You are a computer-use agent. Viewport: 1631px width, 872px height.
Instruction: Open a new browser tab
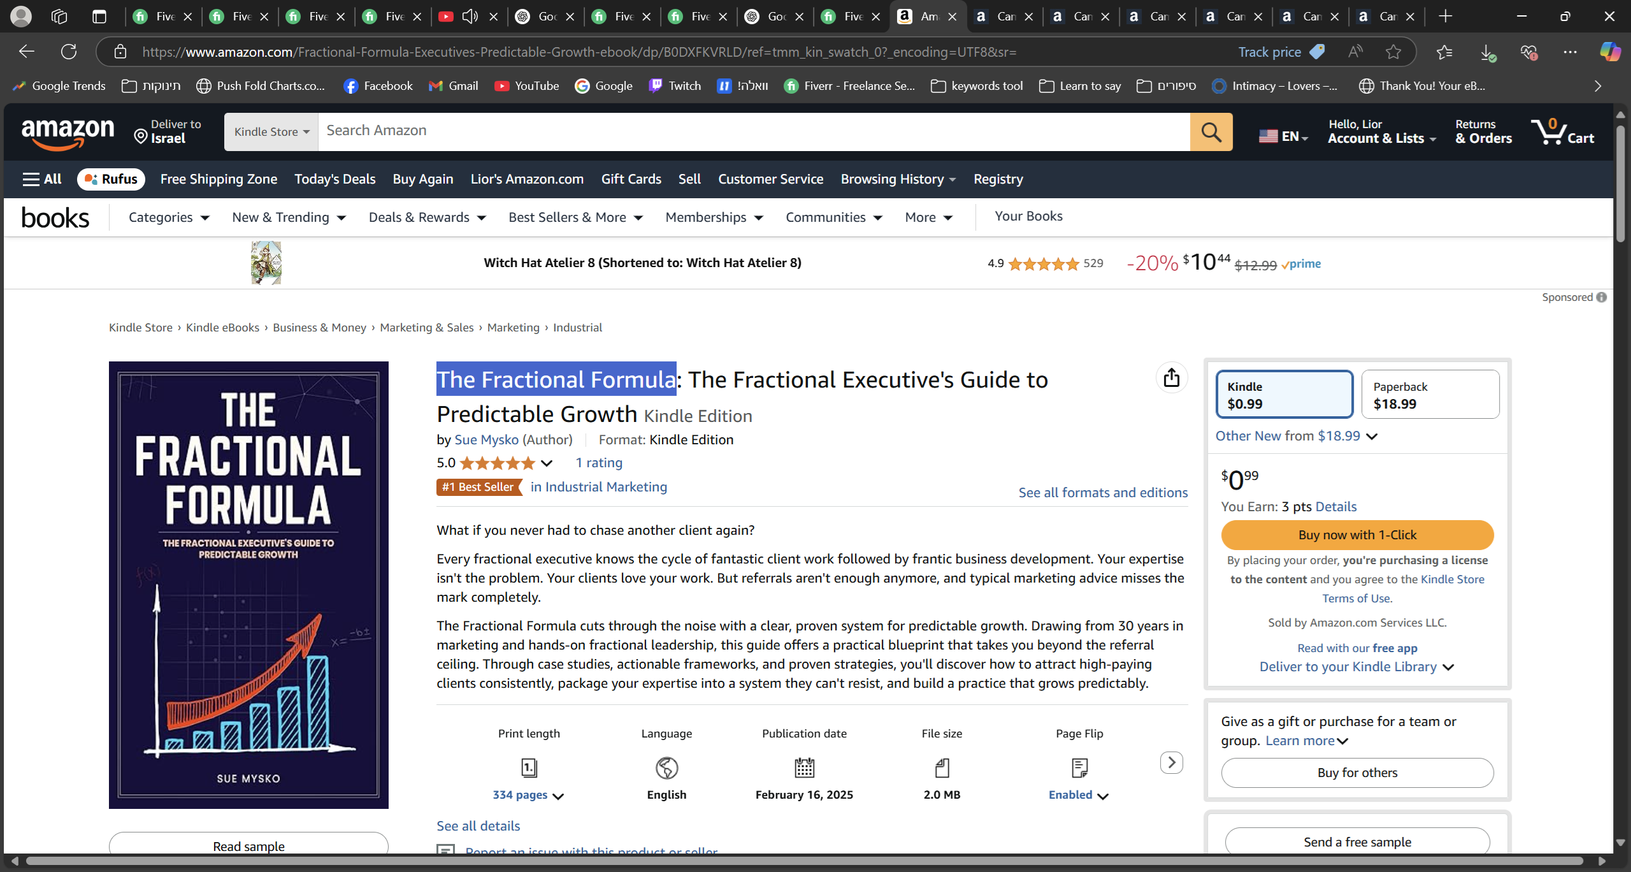click(x=1445, y=17)
